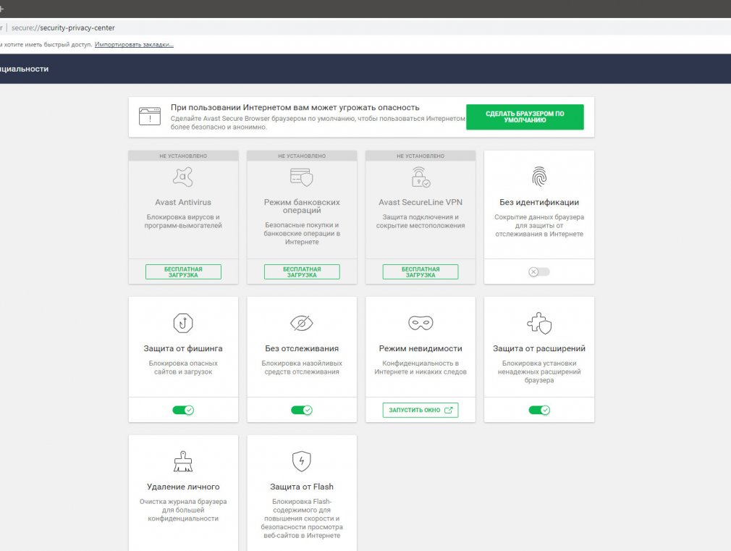This screenshot has width=731, height=551.
Task: Click the Безопасные покупки и банковские операции text
Action: (302, 233)
